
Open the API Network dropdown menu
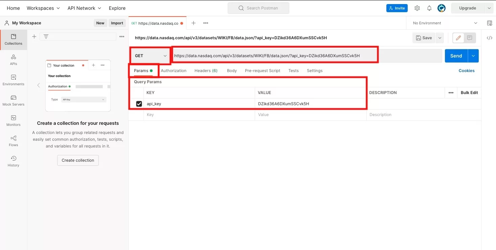coord(84,8)
